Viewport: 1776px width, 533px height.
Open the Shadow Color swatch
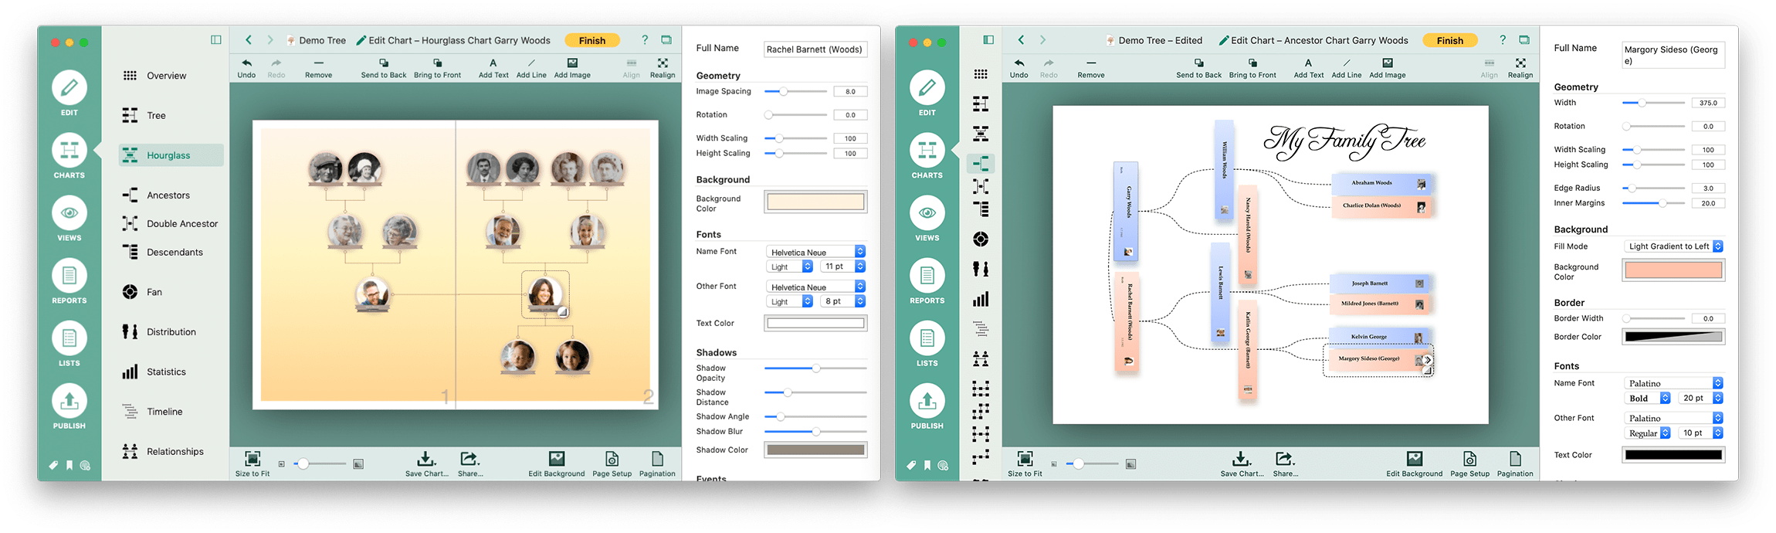coord(815,450)
